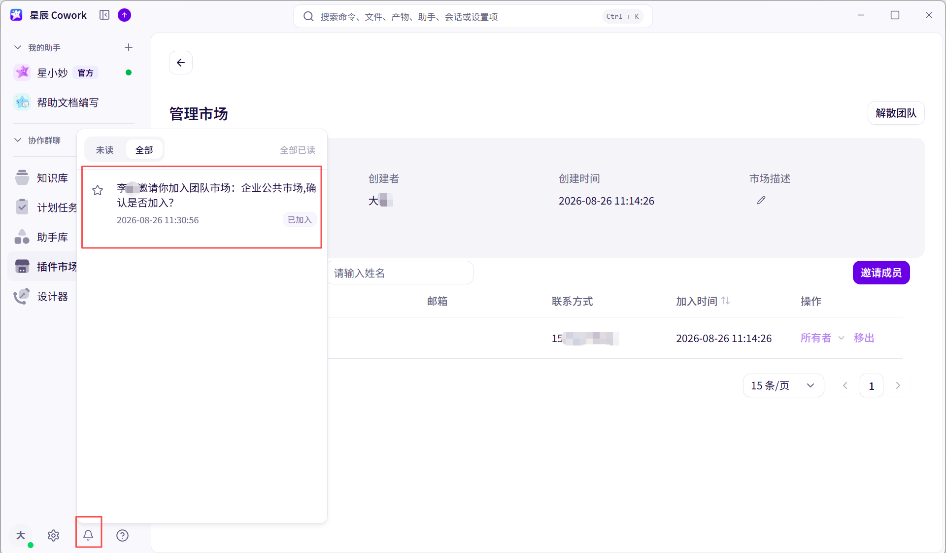This screenshot has width=946, height=553.
Task: Open the 15 条/页 page size dropdown
Action: pos(783,385)
